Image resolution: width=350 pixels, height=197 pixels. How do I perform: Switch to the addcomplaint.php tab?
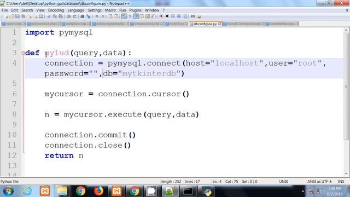coord(110,24)
